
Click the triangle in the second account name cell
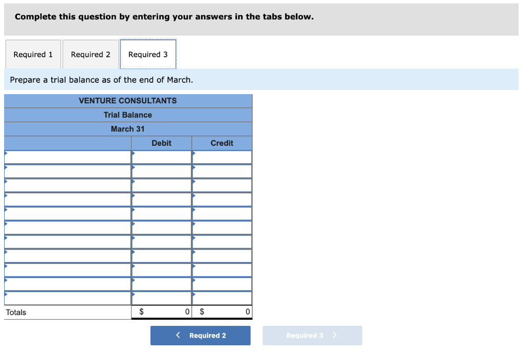(7, 168)
